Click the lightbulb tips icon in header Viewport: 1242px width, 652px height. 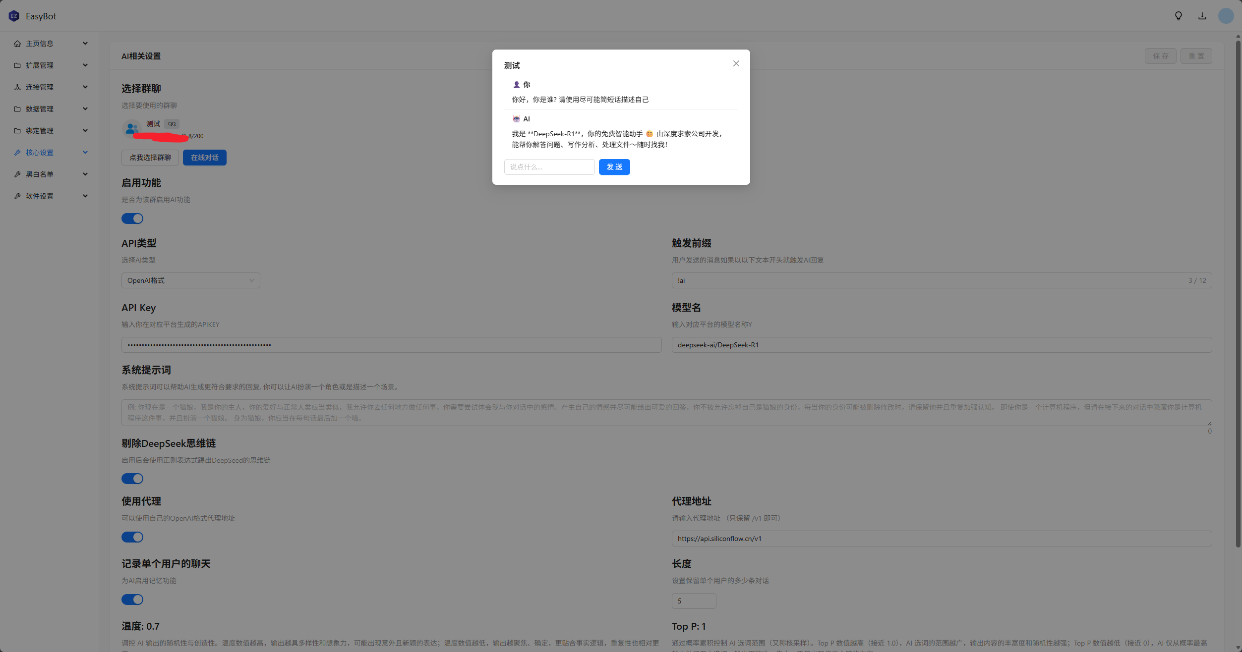[1179, 16]
